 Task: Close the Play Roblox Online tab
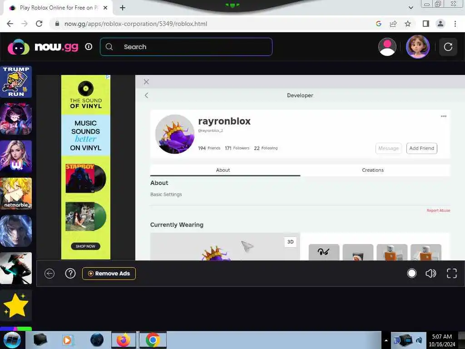(x=105, y=8)
